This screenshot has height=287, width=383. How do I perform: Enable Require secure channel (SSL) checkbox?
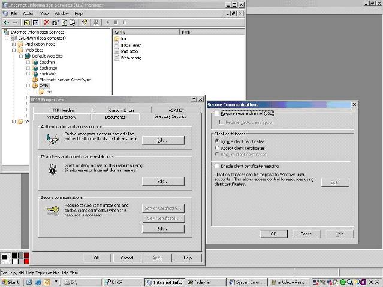217,113
